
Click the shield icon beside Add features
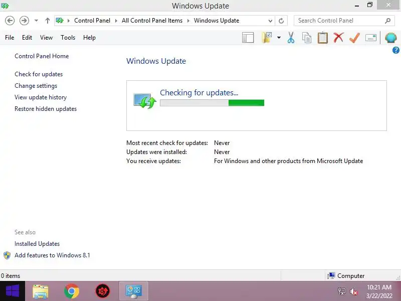7,255
